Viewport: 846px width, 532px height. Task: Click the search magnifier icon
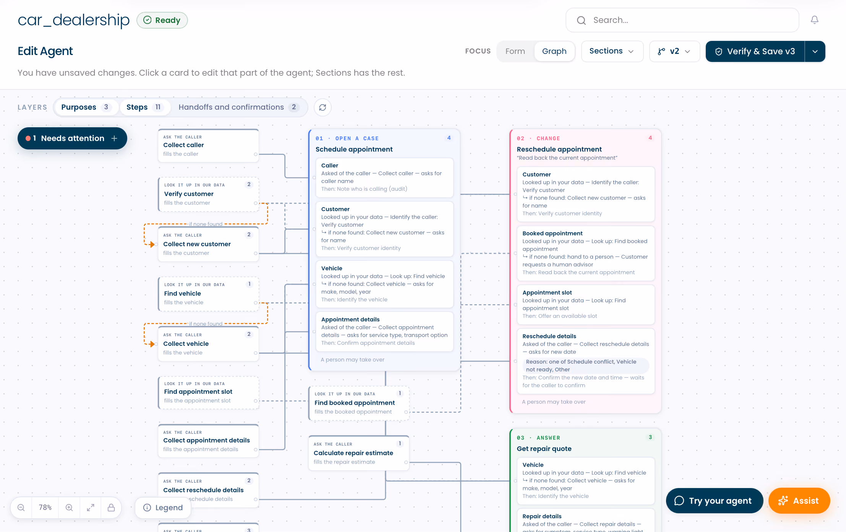click(x=581, y=20)
